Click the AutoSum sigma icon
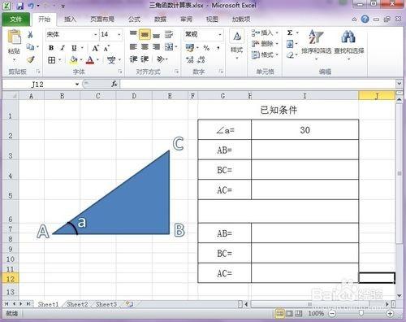The width and height of the screenshot is (406, 322). click(x=290, y=33)
